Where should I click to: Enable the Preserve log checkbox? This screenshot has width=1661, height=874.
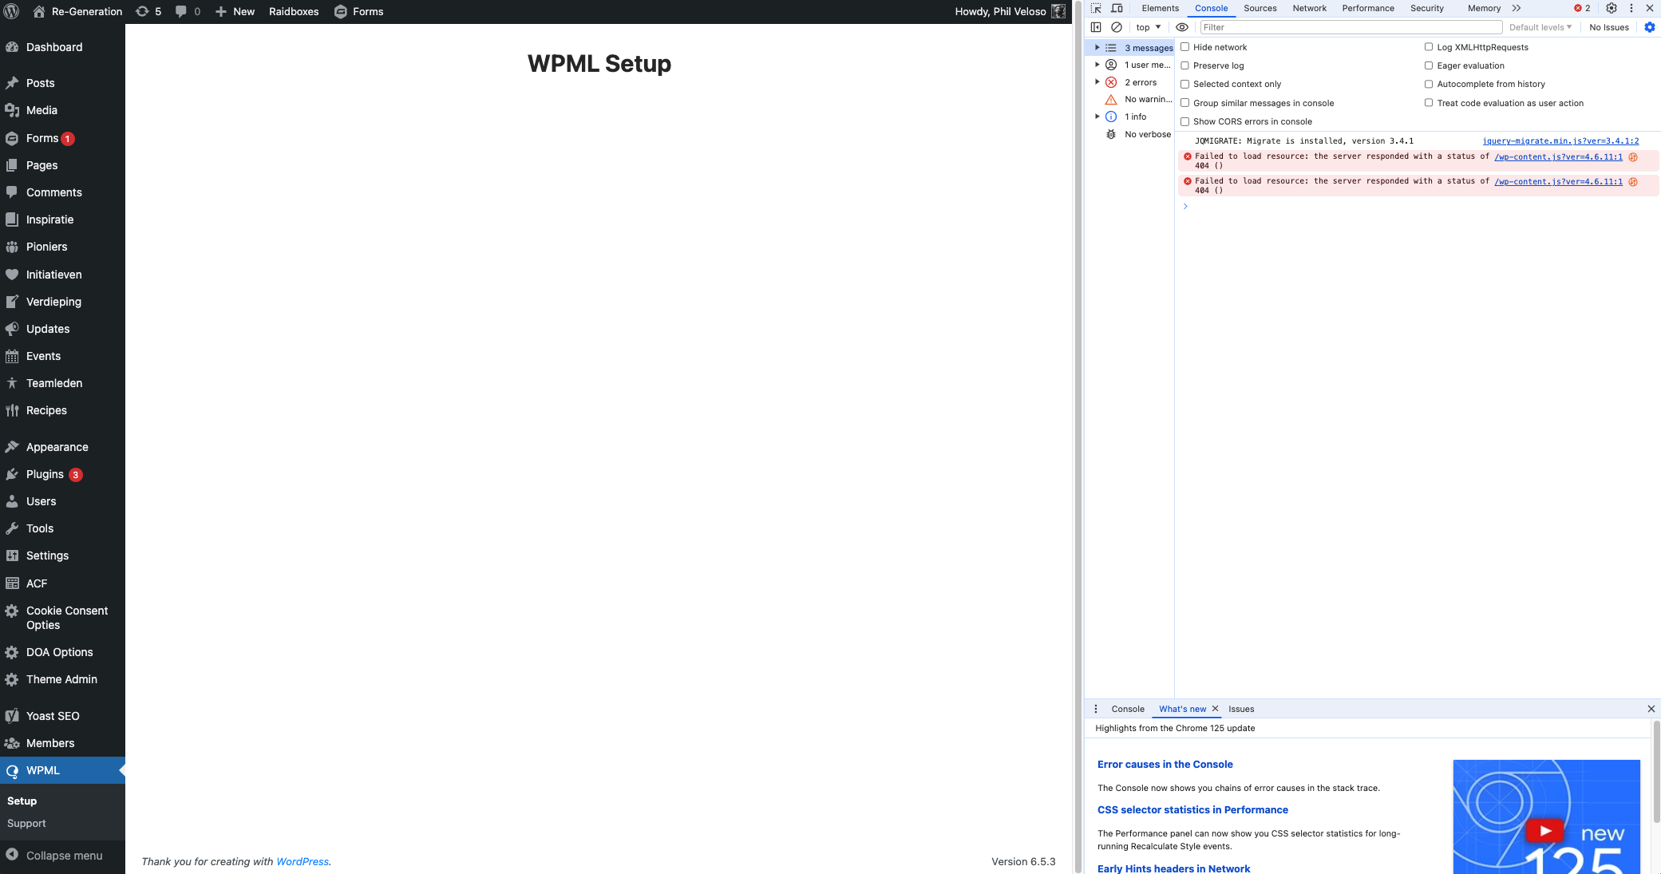[1185, 65]
